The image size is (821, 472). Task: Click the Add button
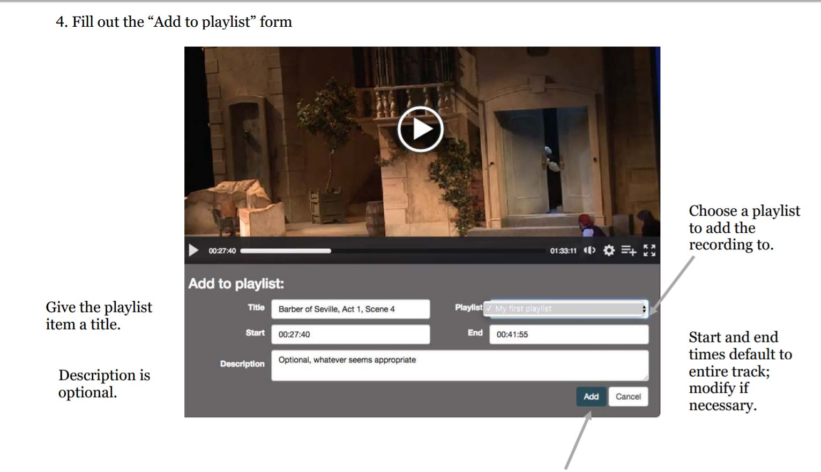591,397
